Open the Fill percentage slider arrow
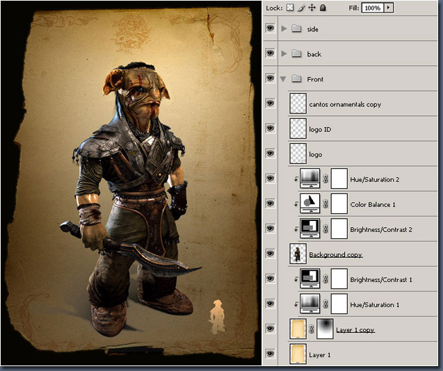Image resolution: width=443 pixels, height=371 pixels. pyautogui.click(x=389, y=8)
